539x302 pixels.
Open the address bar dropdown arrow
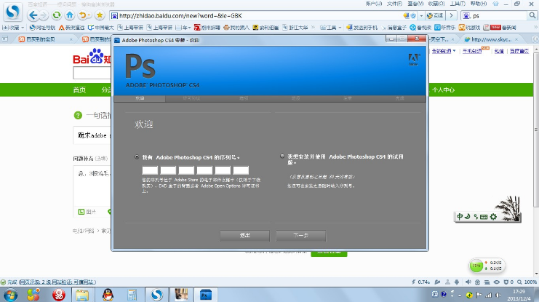point(421,15)
